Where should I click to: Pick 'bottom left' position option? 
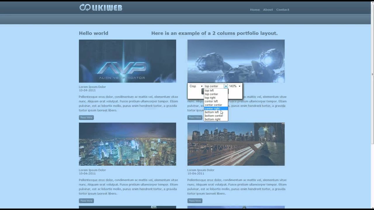[x=216, y=112]
